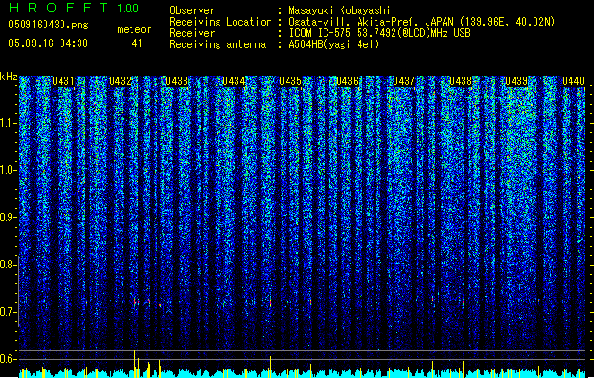Screen dimensions: 595x378
Task: Click the date stamp 05.09.16 04:30
Action: point(48,43)
